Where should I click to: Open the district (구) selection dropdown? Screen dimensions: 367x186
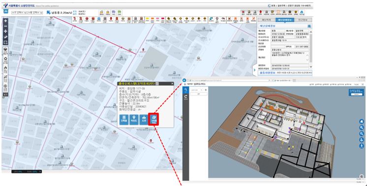point(19,13)
